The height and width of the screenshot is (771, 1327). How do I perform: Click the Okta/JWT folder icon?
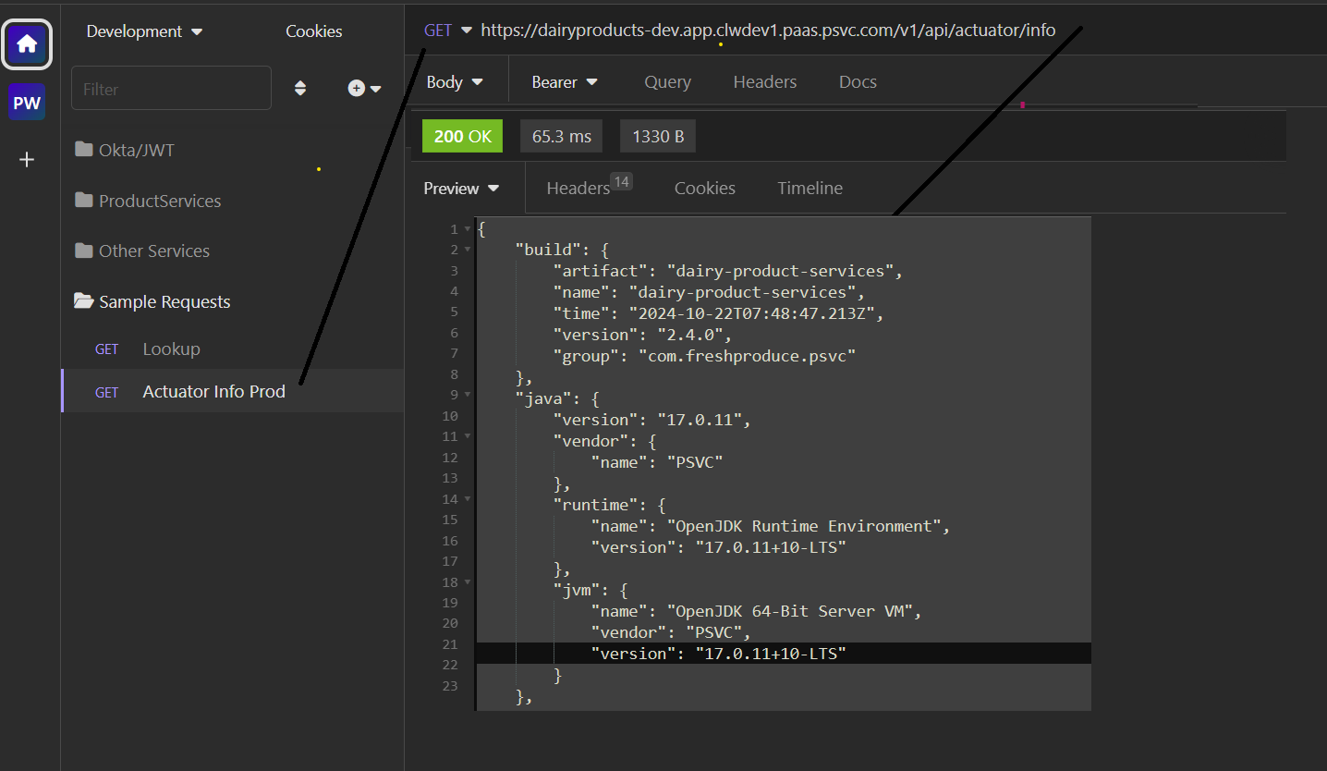(x=84, y=150)
